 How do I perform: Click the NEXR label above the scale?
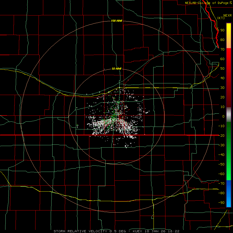coord(227,16)
